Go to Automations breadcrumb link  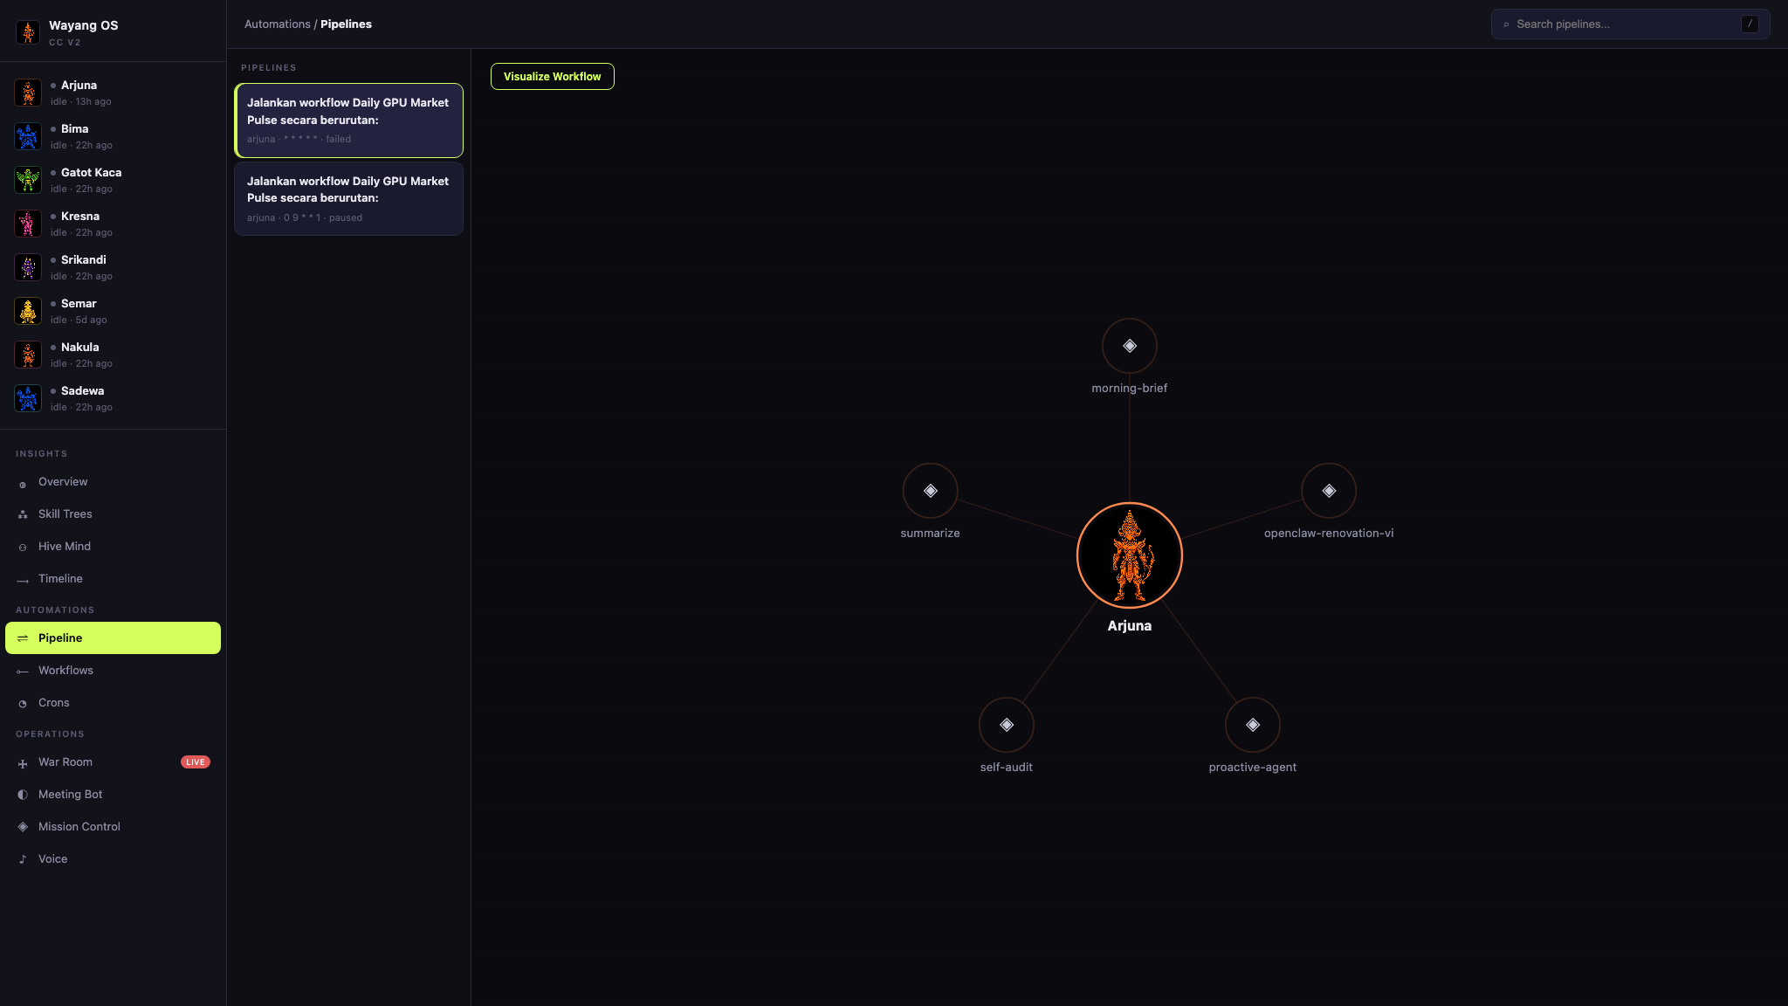[x=277, y=24]
